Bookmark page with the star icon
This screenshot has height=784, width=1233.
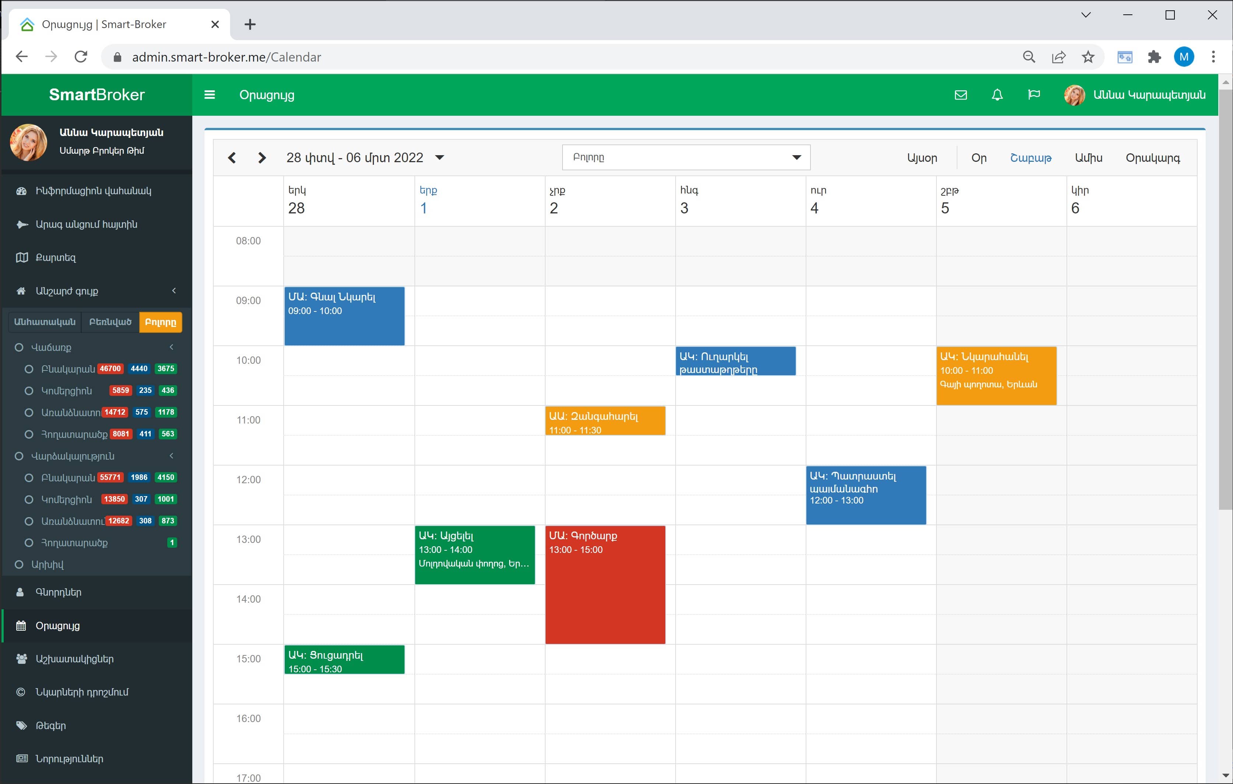point(1089,57)
